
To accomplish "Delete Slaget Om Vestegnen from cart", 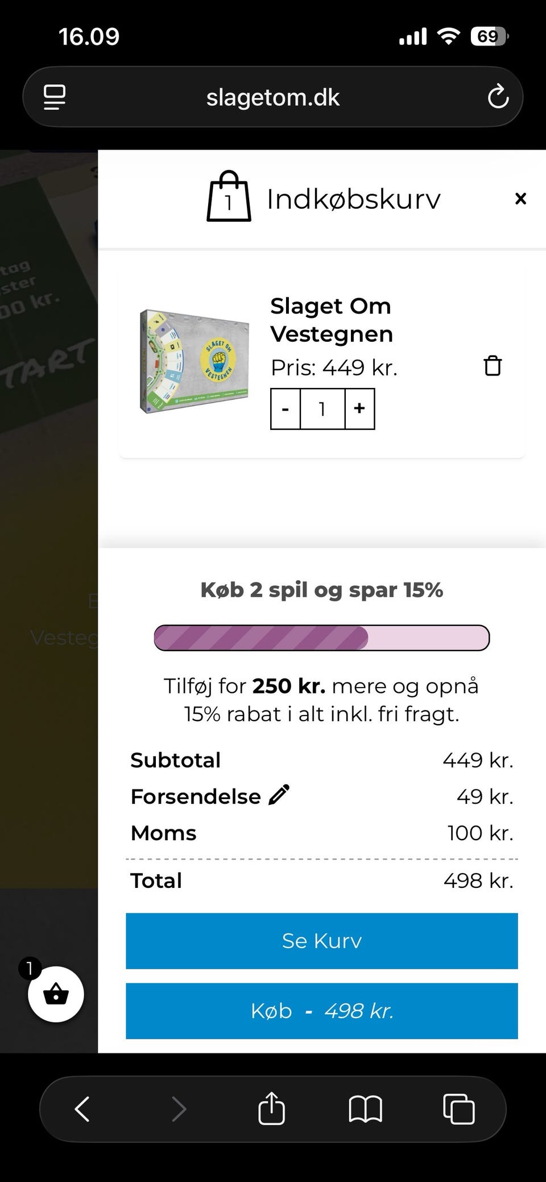I will point(493,366).
